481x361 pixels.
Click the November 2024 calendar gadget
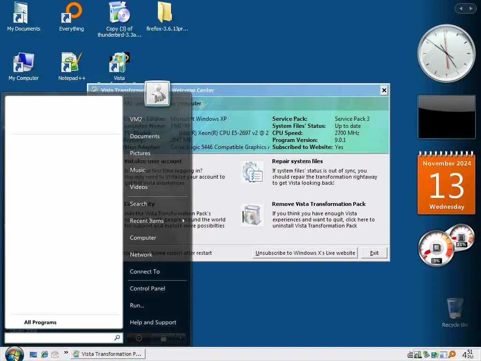(x=446, y=183)
